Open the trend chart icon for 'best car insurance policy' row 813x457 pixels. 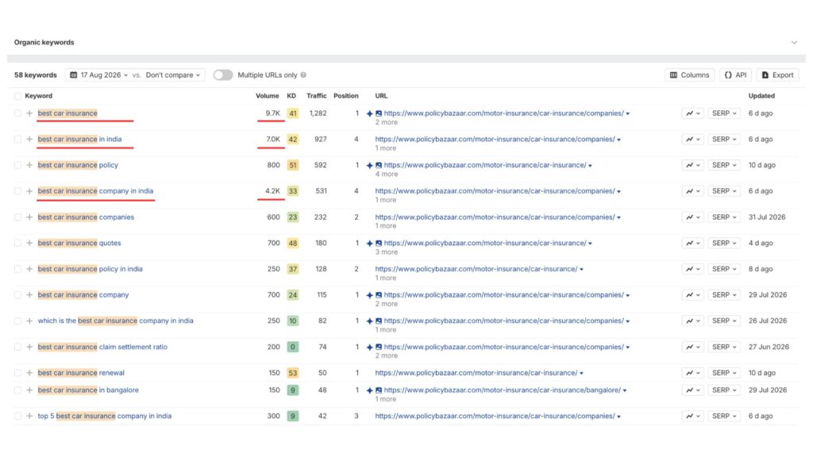pos(692,165)
